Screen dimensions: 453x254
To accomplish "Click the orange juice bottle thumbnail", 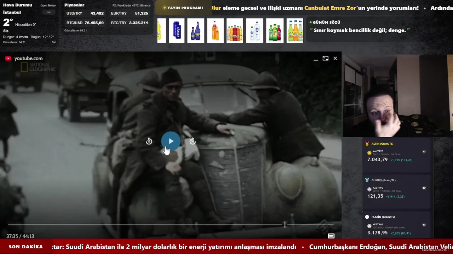I will tap(215, 31).
